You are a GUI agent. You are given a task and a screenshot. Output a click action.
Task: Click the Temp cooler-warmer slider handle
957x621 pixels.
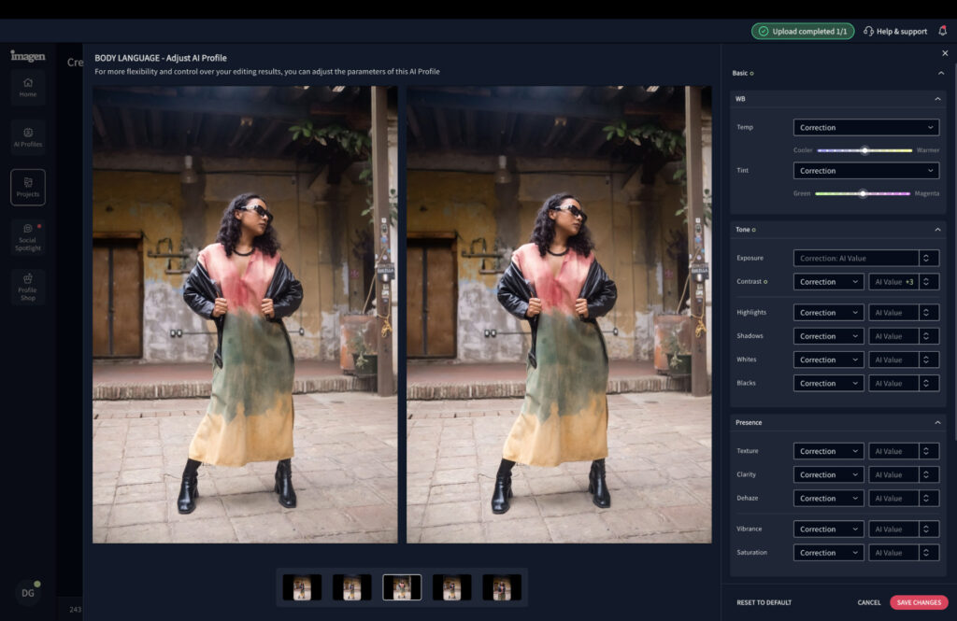click(864, 149)
